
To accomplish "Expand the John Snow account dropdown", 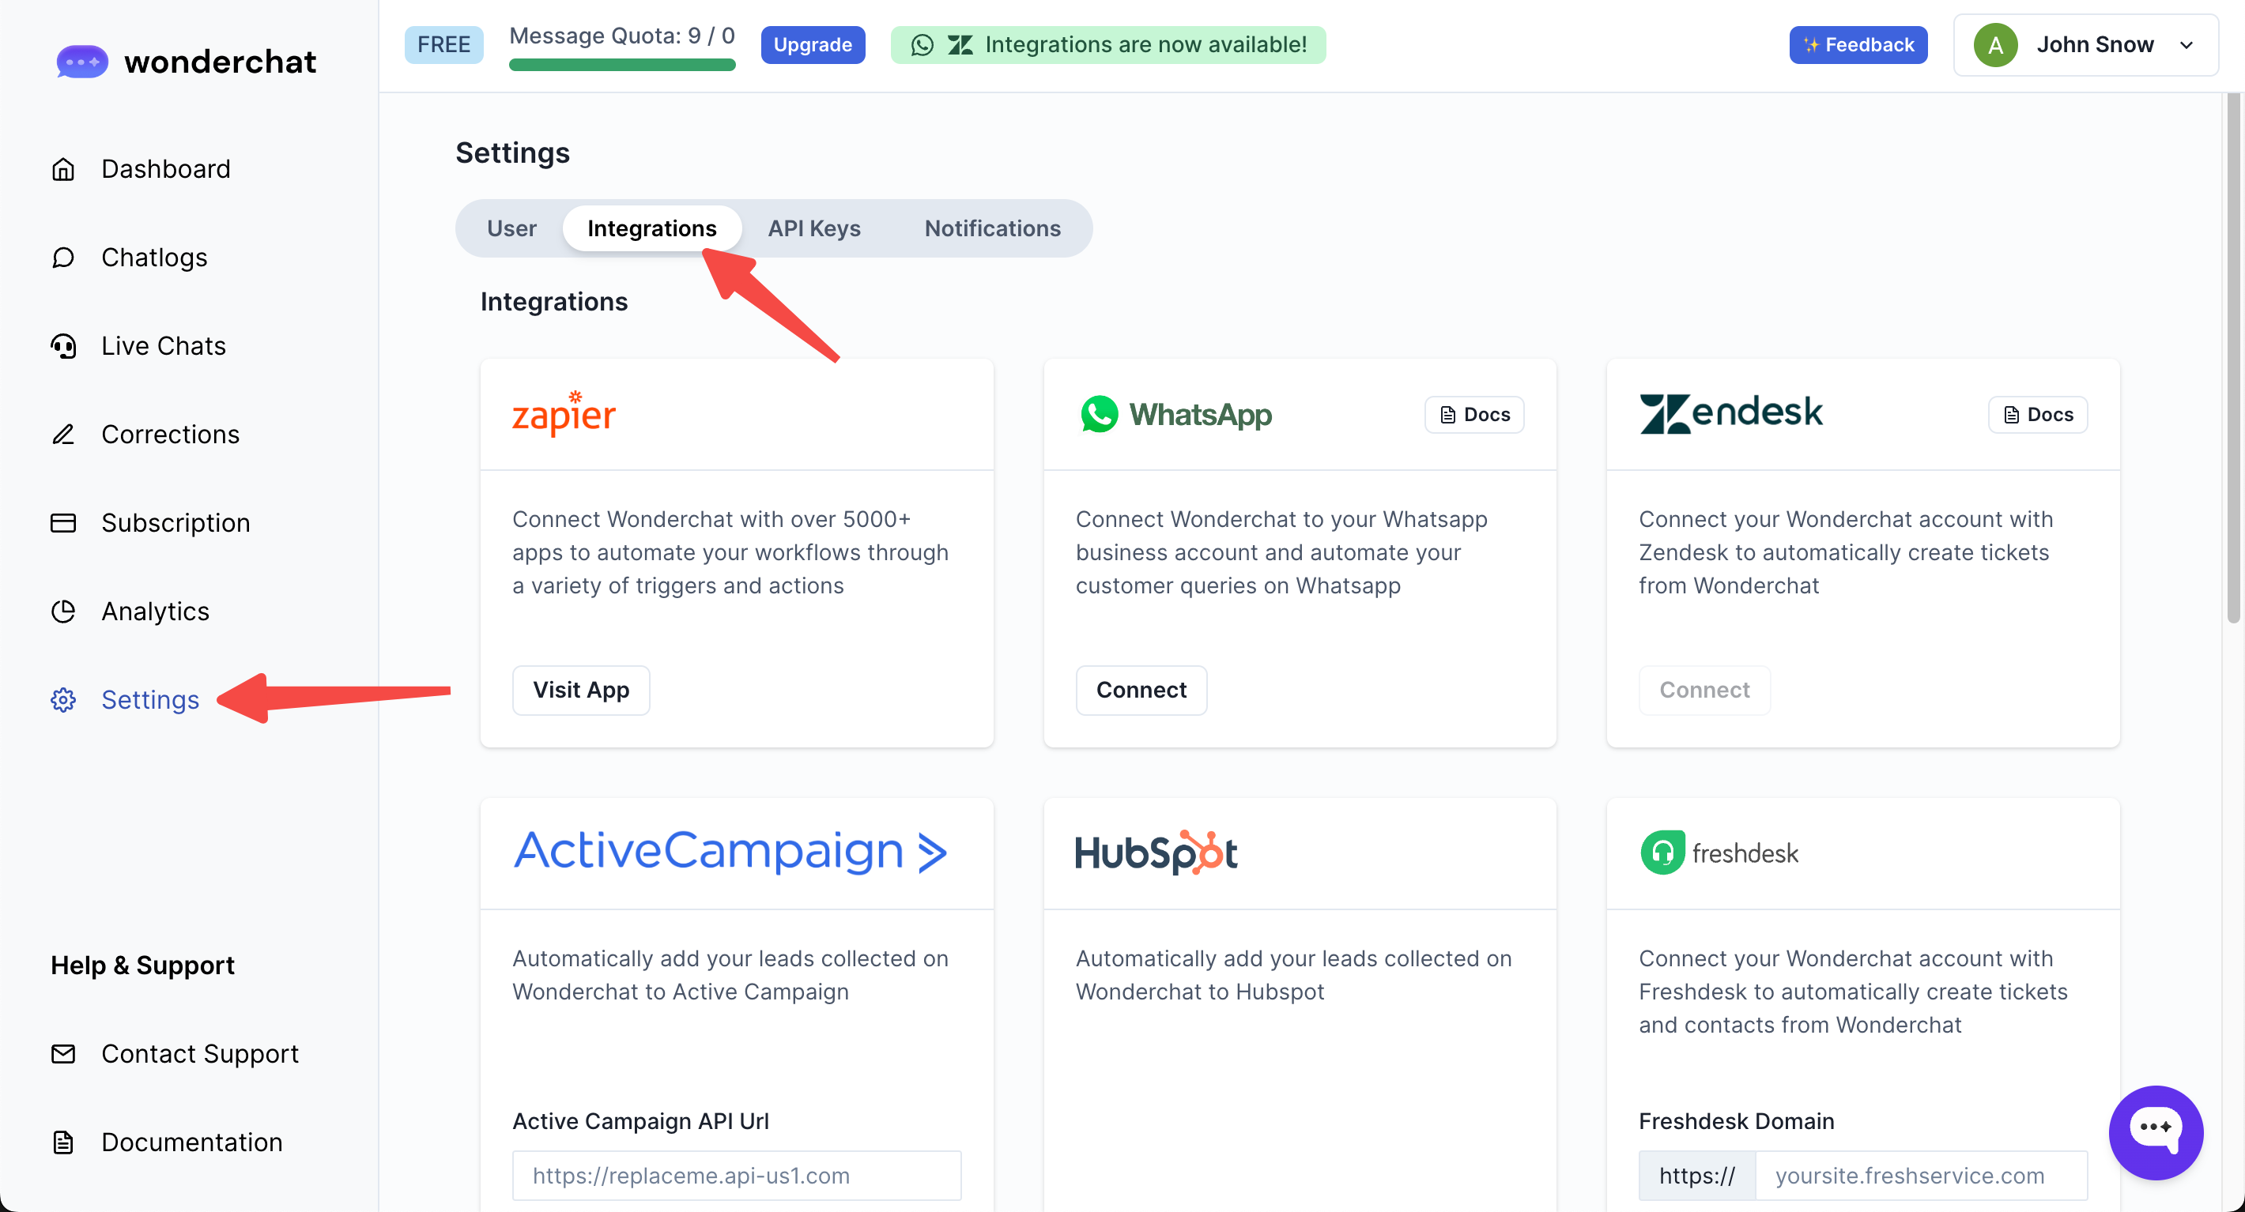I will coord(2186,45).
